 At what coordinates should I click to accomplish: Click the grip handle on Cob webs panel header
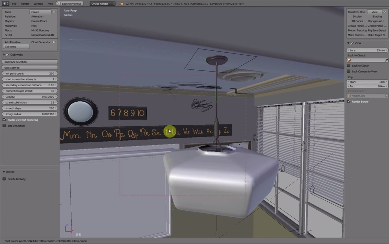click(56, 55)
